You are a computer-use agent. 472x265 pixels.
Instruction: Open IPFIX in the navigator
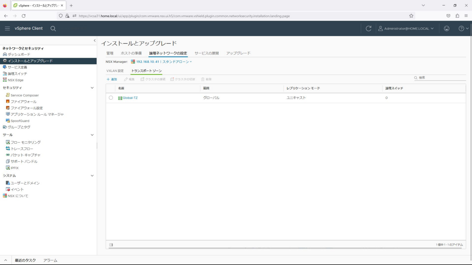15,168
